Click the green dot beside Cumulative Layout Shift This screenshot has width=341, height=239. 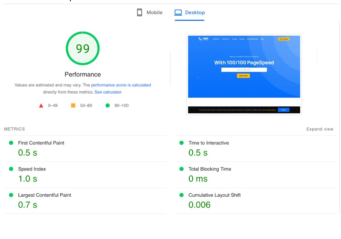(x=181, y=194)
